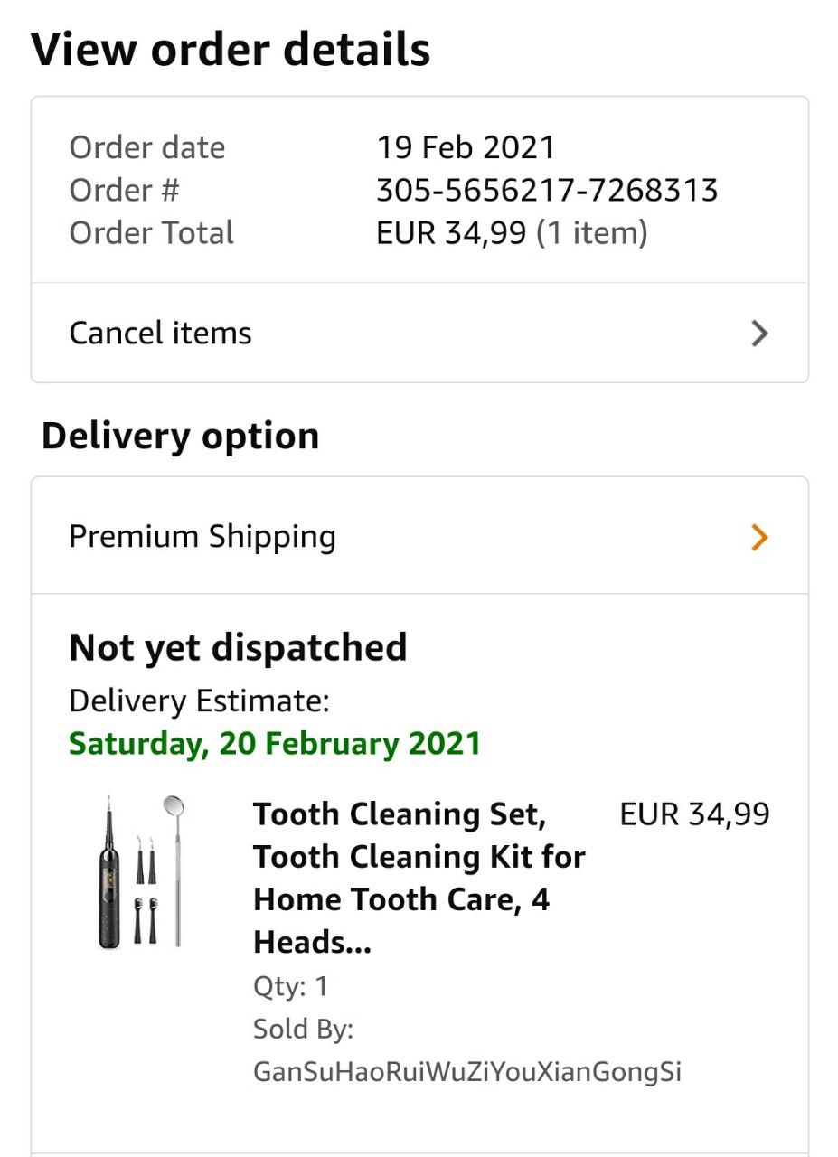Click the Qty: 1 label
The height and width of the screenshot is (1157, 838).
[x=290, y=986]
